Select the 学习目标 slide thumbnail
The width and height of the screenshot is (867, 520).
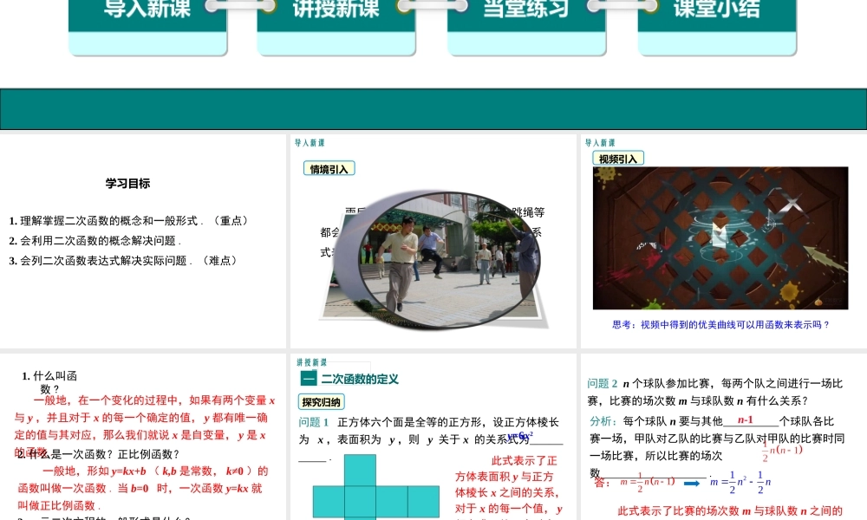tap(143, 241)
